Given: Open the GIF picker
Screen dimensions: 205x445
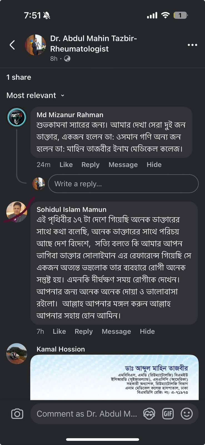Looking at the screenshot, I should (x=168, y=414).
